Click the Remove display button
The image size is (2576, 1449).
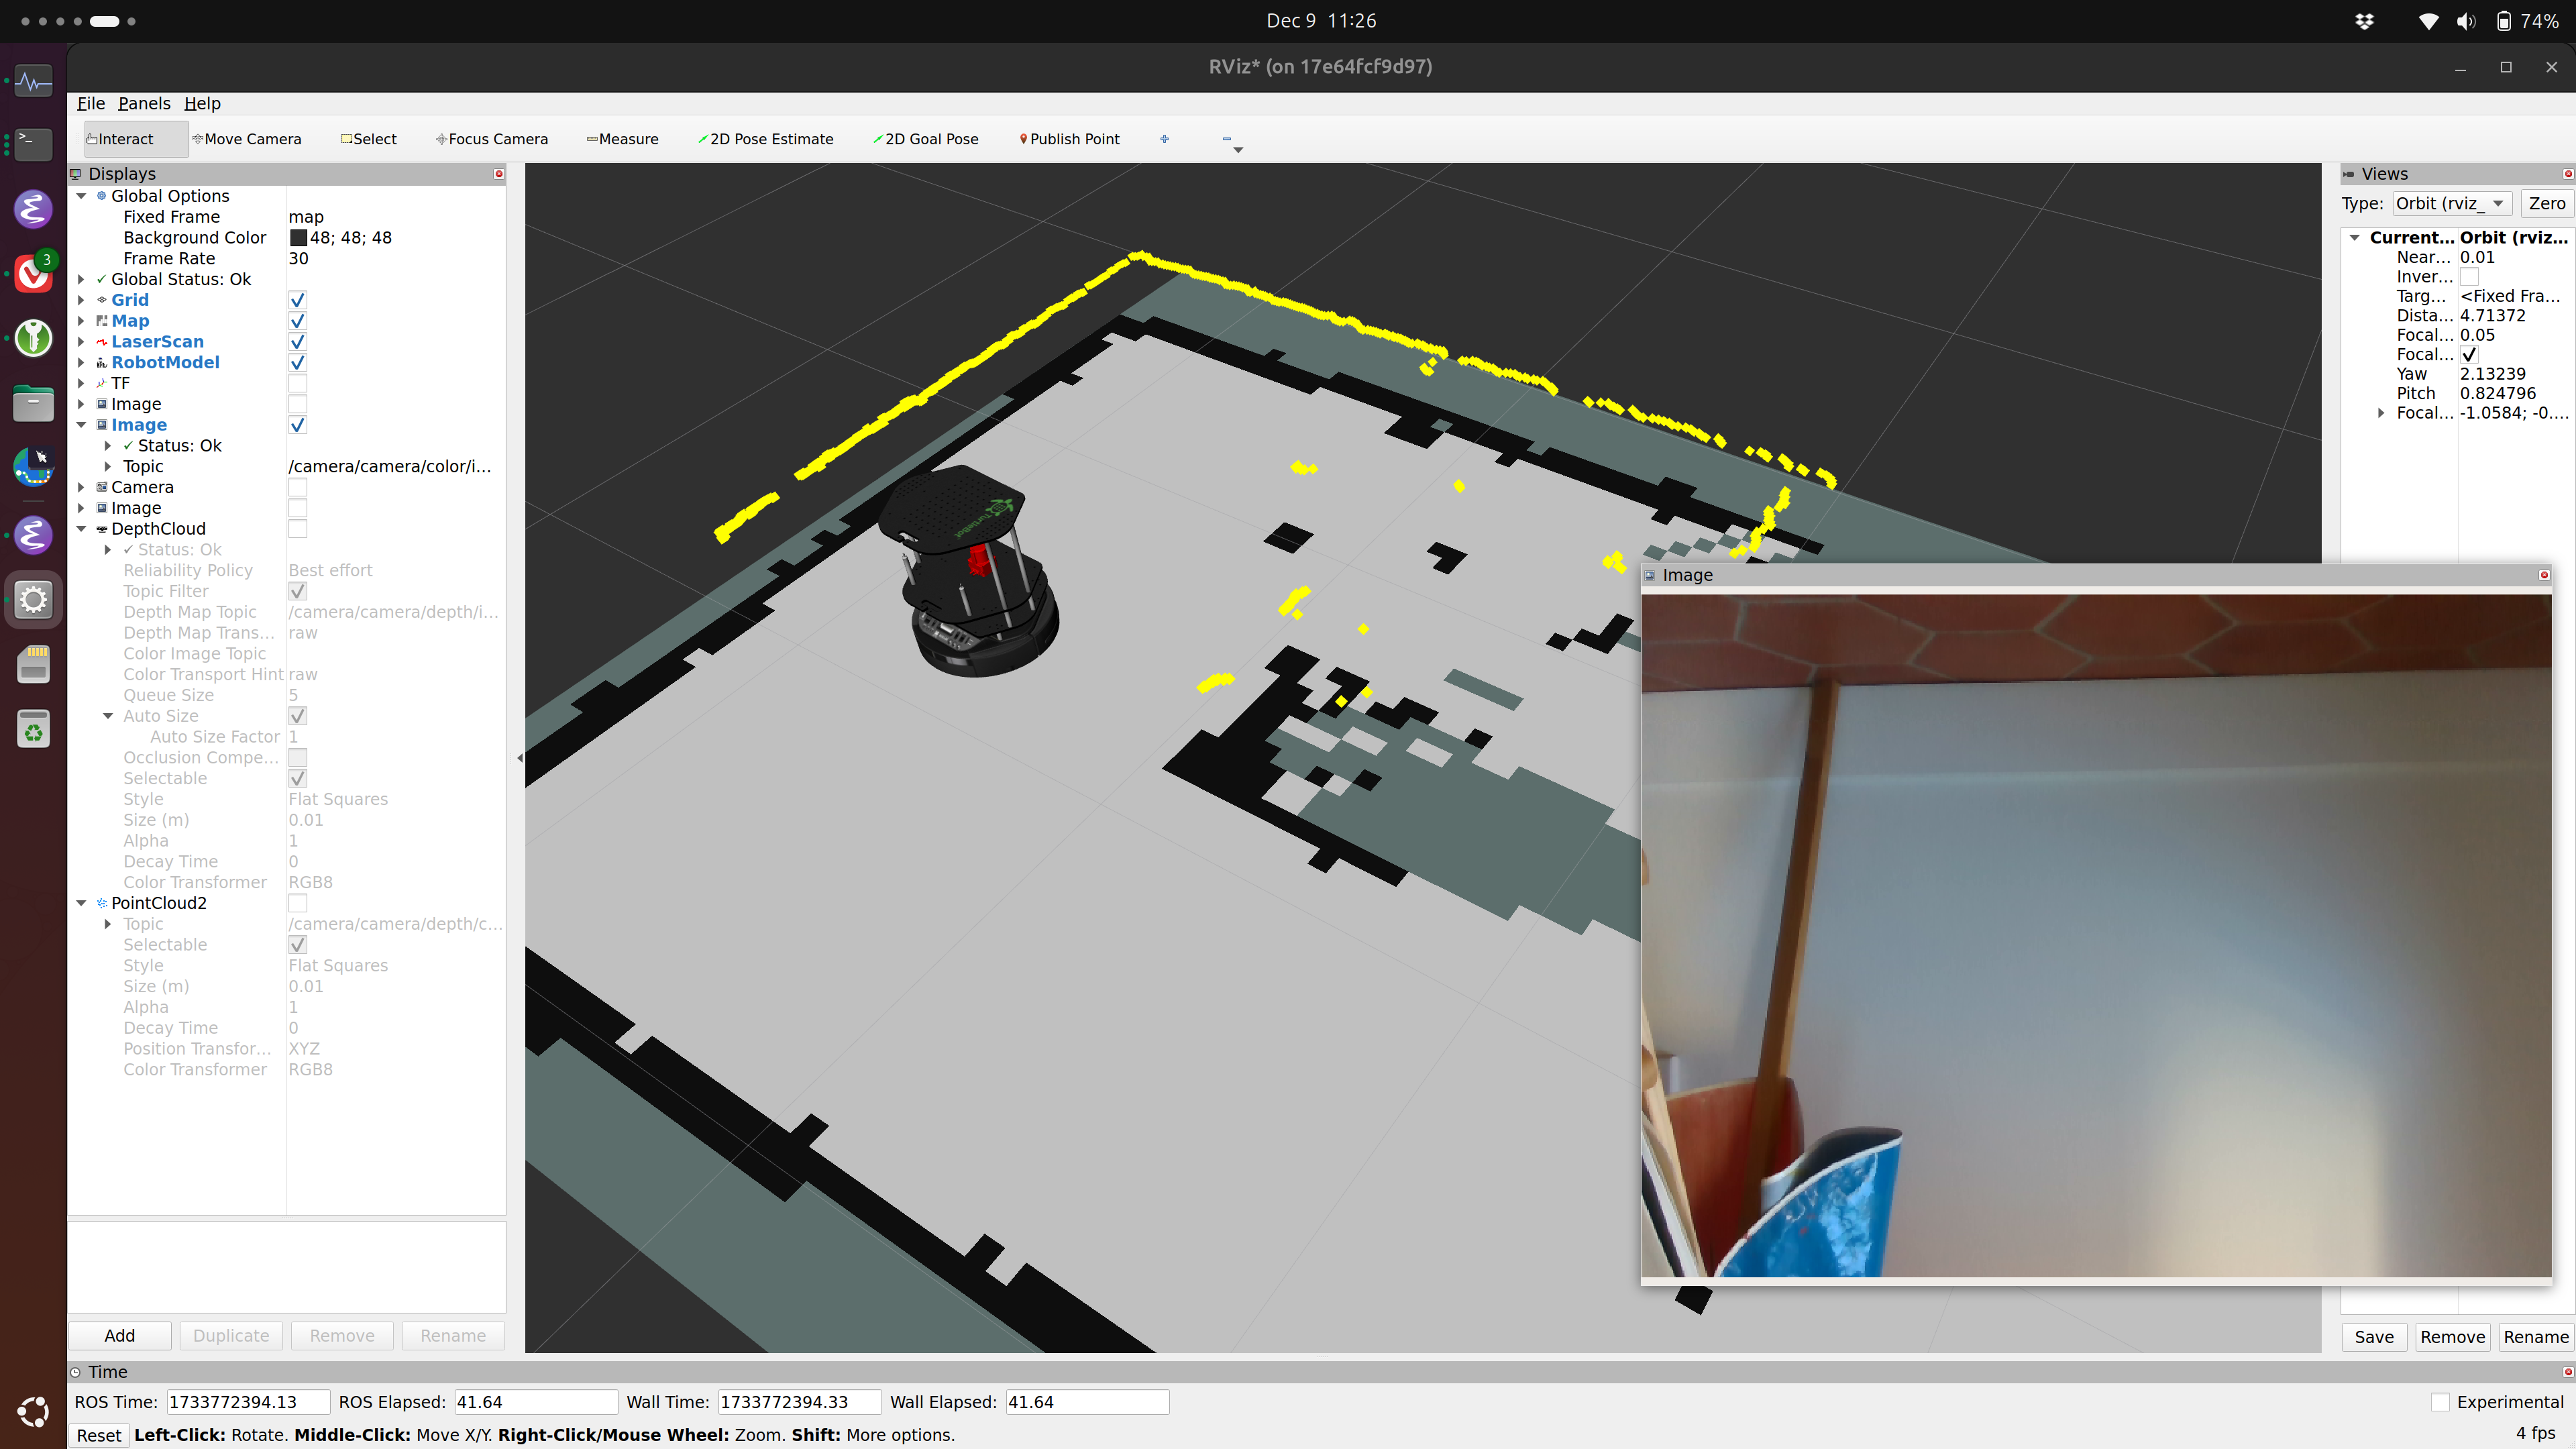click(341, 1336)
